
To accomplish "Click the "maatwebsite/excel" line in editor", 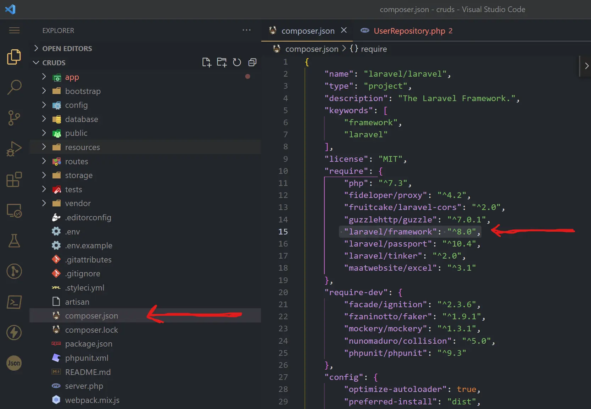I will pyautogui.click(x=410, y=268).
